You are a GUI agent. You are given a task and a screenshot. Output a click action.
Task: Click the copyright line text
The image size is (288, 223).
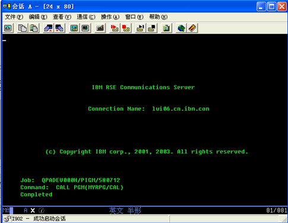pyautogui.click(x=147, y=152)
